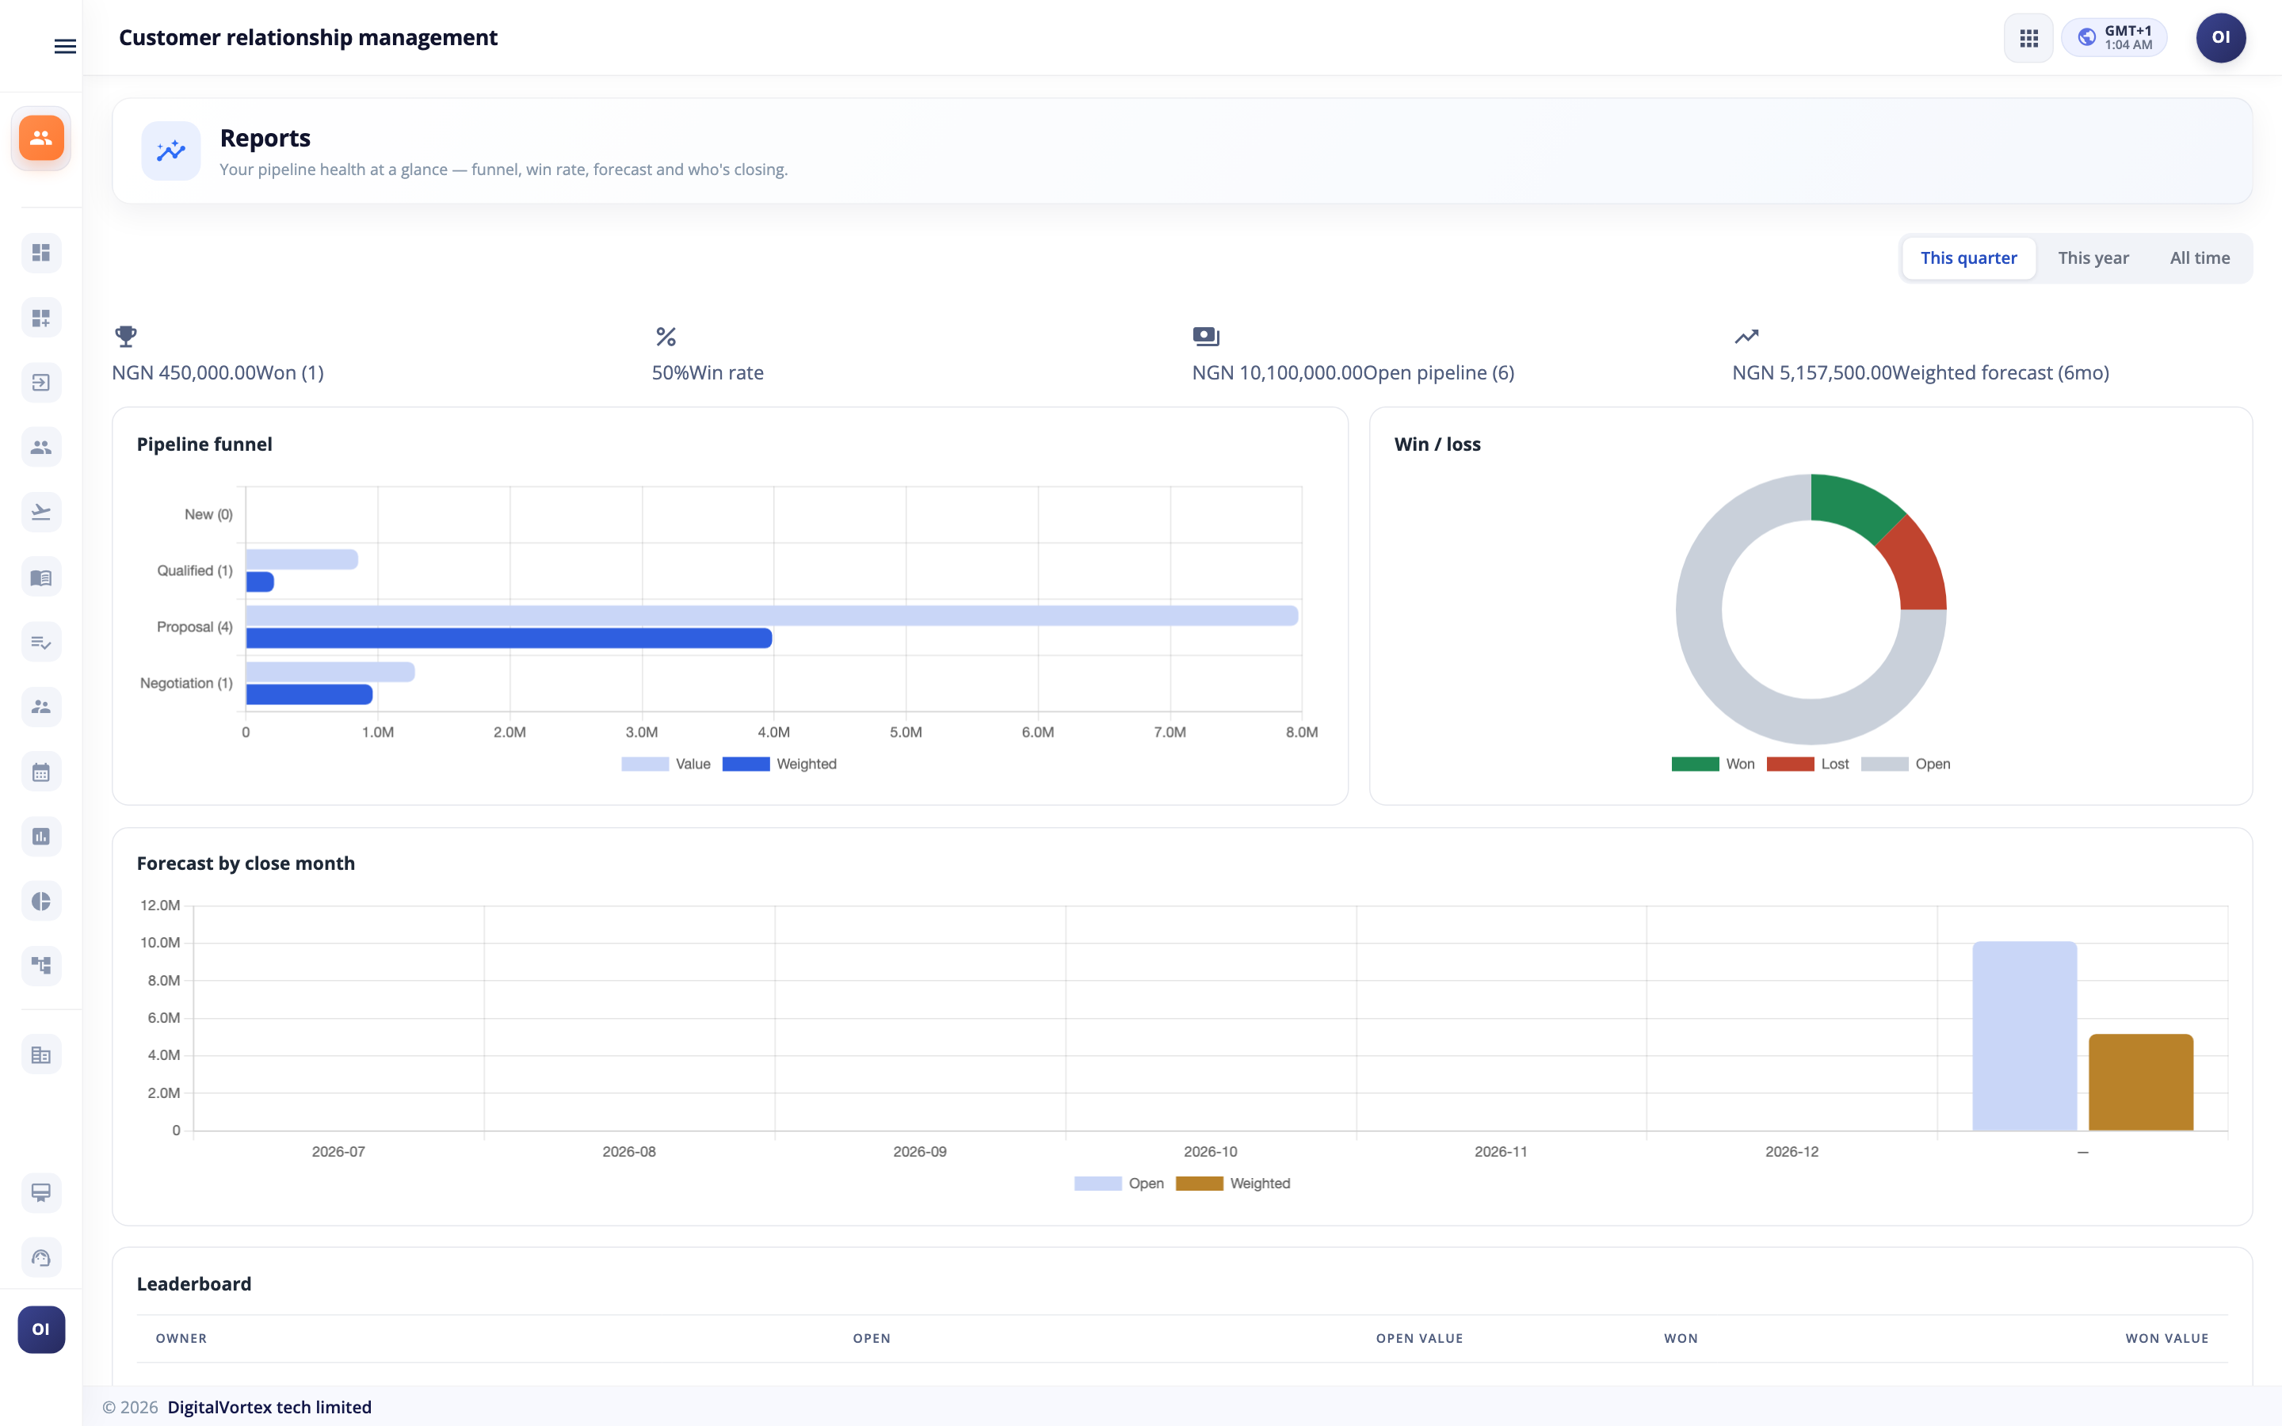2282x1426 pixels.
Task: Click the Negotiation (1) funnel label
Action: pyautogui.click(x=185, y=683)
